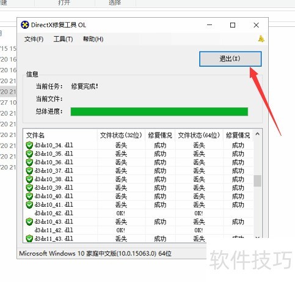Click the 文件状态(32位) column header

pos(121,135)
